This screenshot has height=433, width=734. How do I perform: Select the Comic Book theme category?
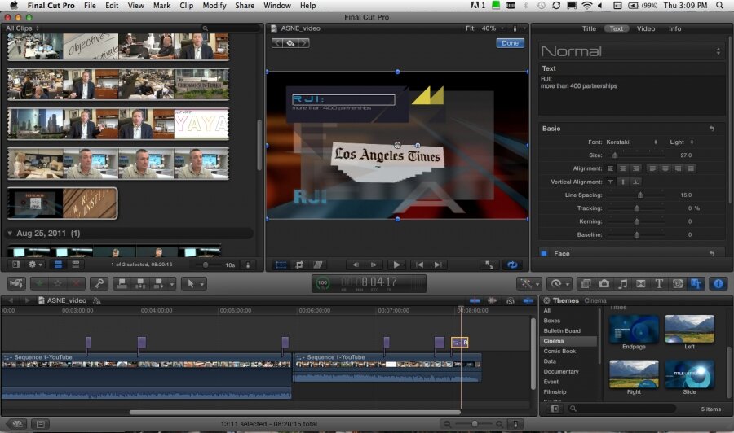[x=559, y=352]
